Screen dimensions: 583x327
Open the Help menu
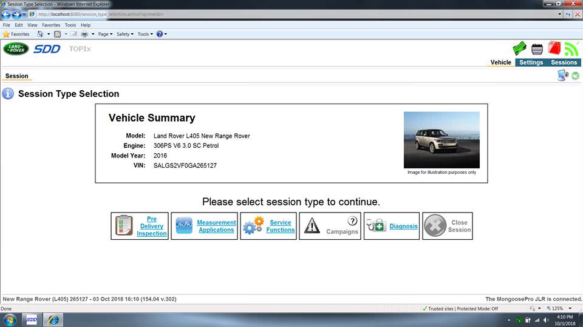[x=86, y=25]
